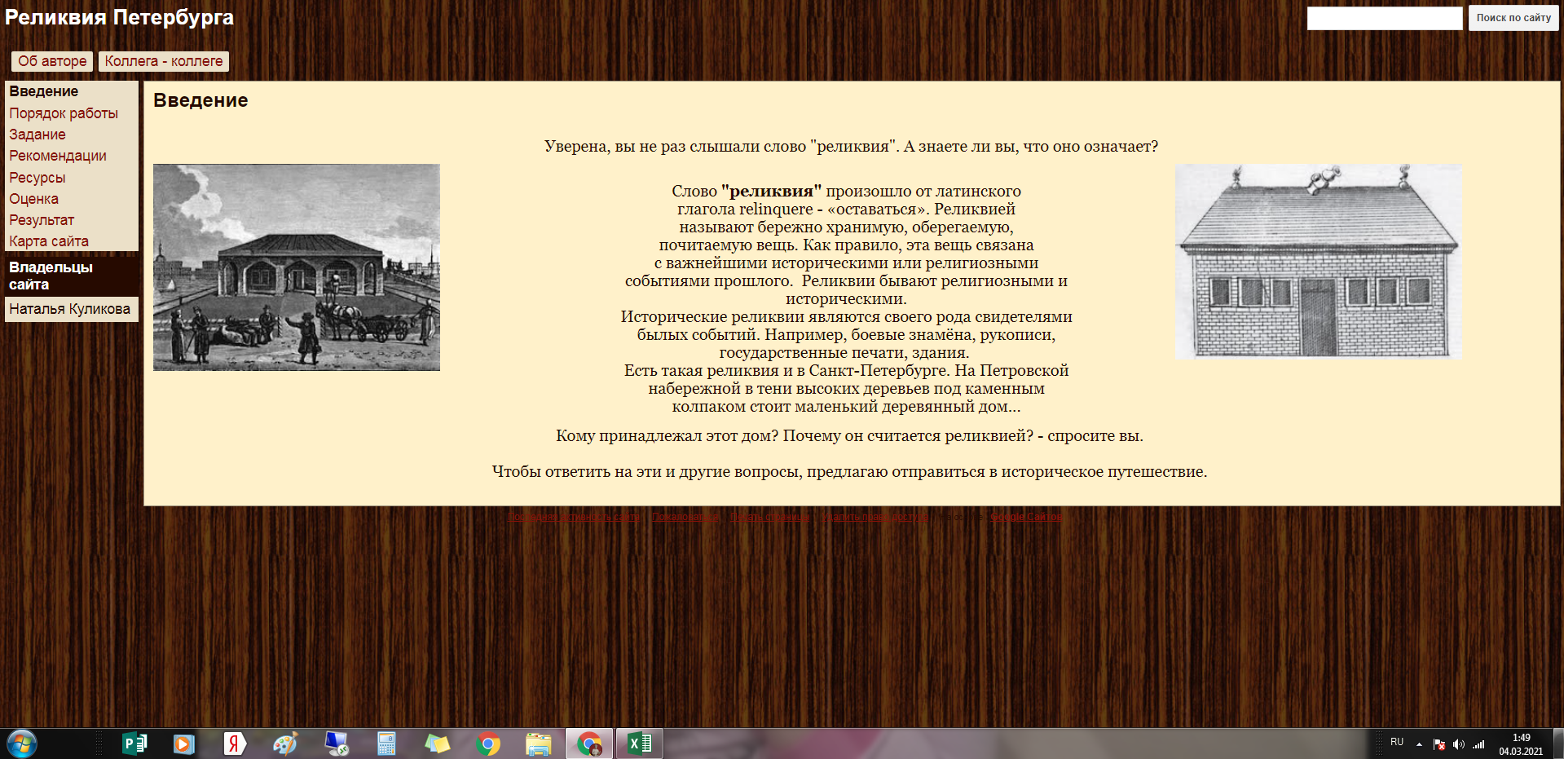Open Calculator from the taskbar

coord(386,744)
